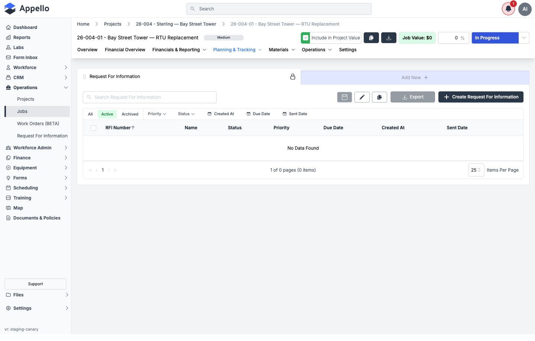
Task: Click the duplicate icon next to Export
Action: point(379,97)
